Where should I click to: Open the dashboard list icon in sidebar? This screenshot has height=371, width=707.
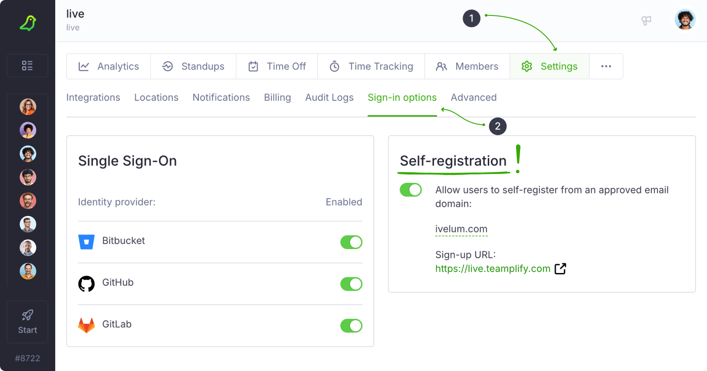coord(27,66)
